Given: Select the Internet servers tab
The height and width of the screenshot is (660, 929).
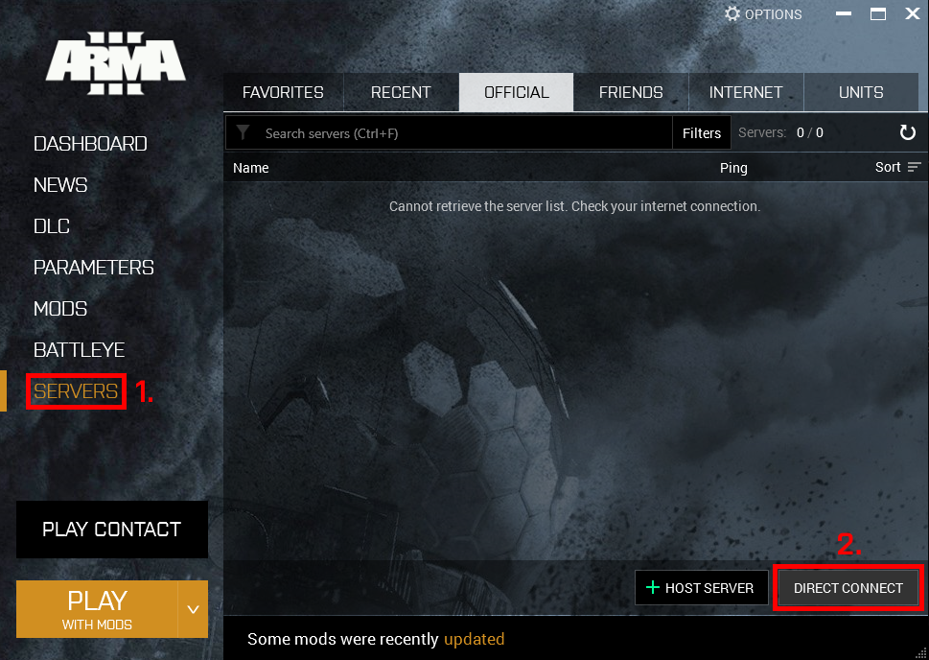Looking at the screenshot, I should 746,93.
